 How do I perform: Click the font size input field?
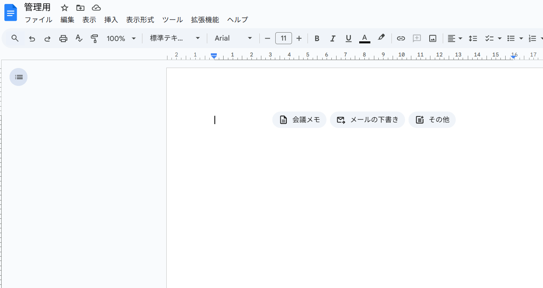[284, 39]
